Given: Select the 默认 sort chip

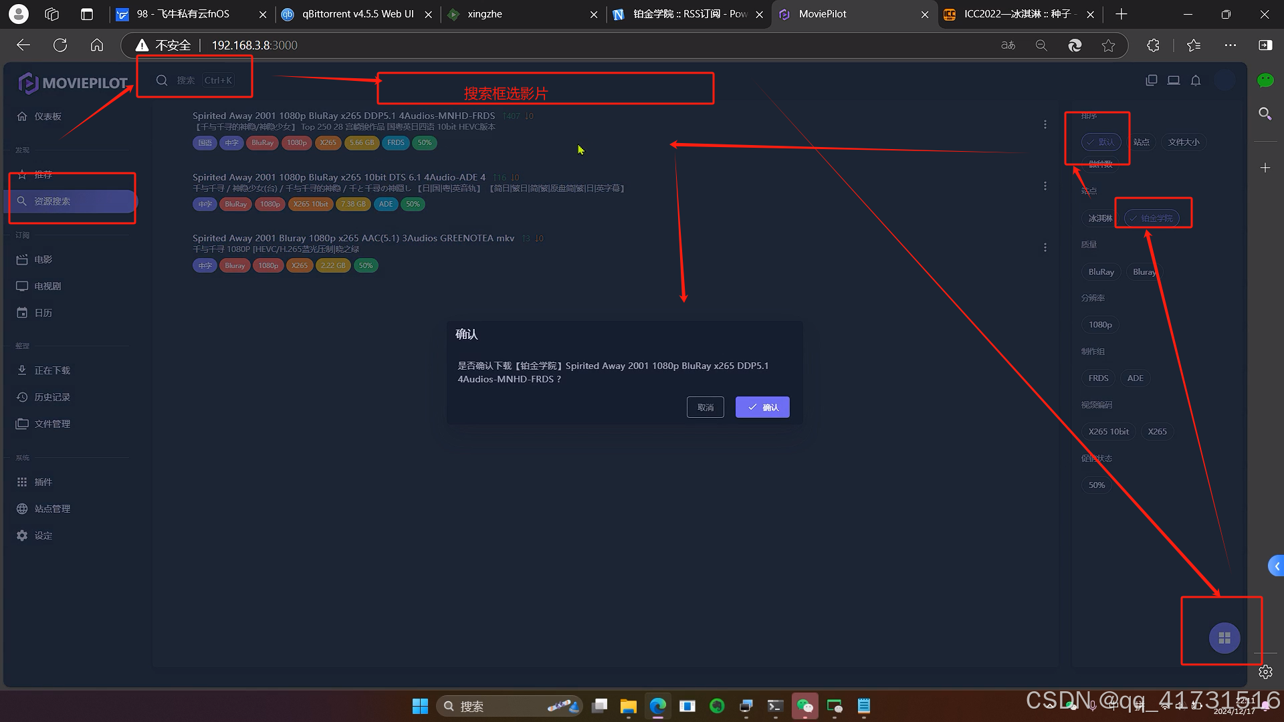Looking at the screenshot, I should pyautogui.click(x=1101, y=142).
